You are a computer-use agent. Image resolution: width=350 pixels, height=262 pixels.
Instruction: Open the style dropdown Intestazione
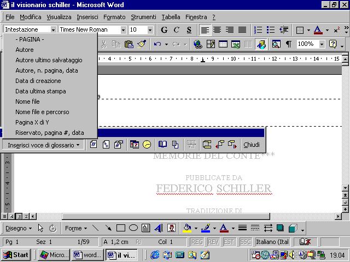point(53,29)
